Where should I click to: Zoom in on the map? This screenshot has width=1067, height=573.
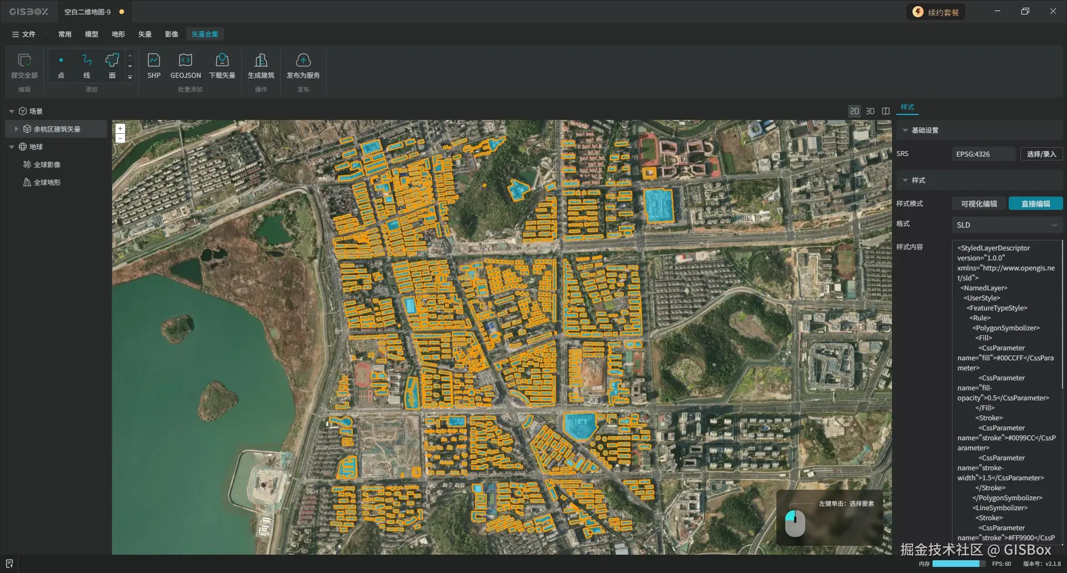coord(120,129)
